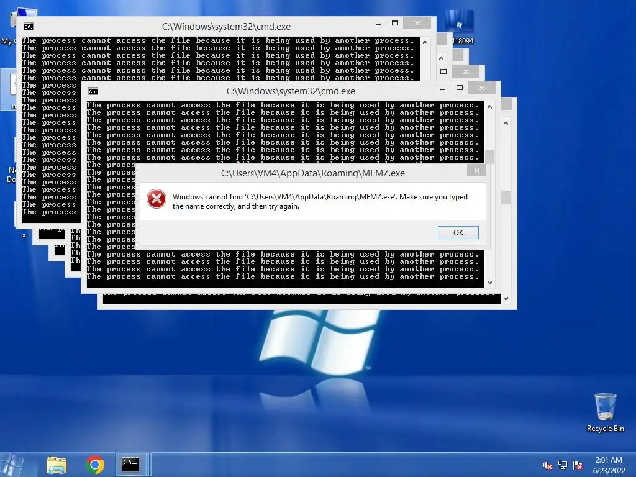Close the MEMZ.exe error dialog
Viewport: 636px width, 477px height.
pyautogui.click(x=476, y=171)
